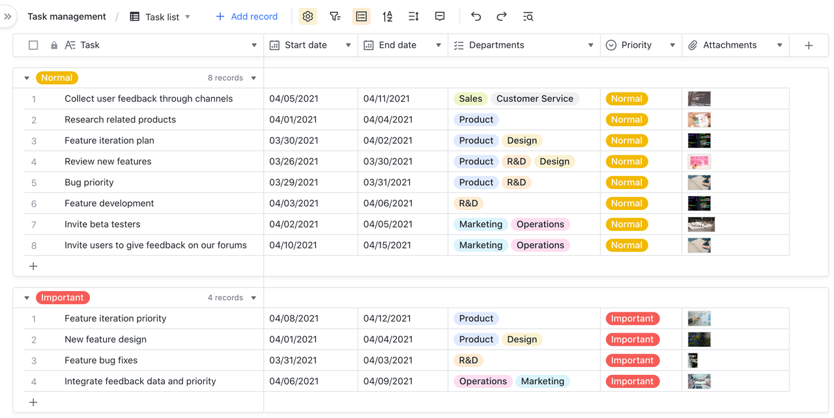Open the Priority column dropdown arrow
The width and height of the screenshot is (834, 418).
click(672, 45)
